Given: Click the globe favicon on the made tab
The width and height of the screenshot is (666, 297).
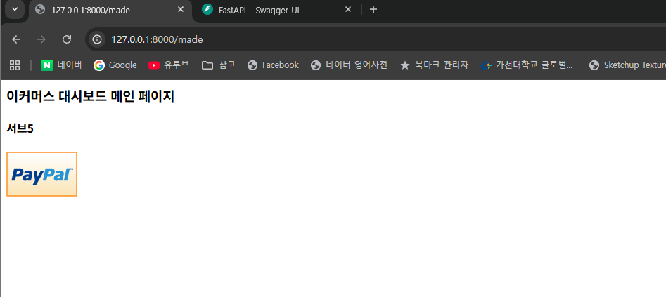Looking at the screenshot, I should 40,9.
